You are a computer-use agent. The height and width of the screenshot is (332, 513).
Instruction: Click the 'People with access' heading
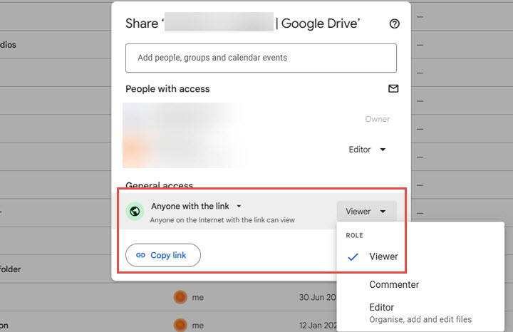167,89
